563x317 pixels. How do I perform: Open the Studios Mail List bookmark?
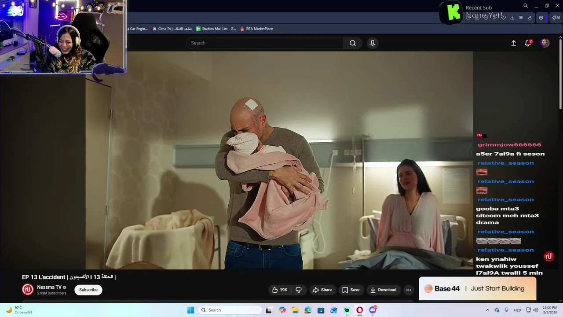[x=216, y=29]
